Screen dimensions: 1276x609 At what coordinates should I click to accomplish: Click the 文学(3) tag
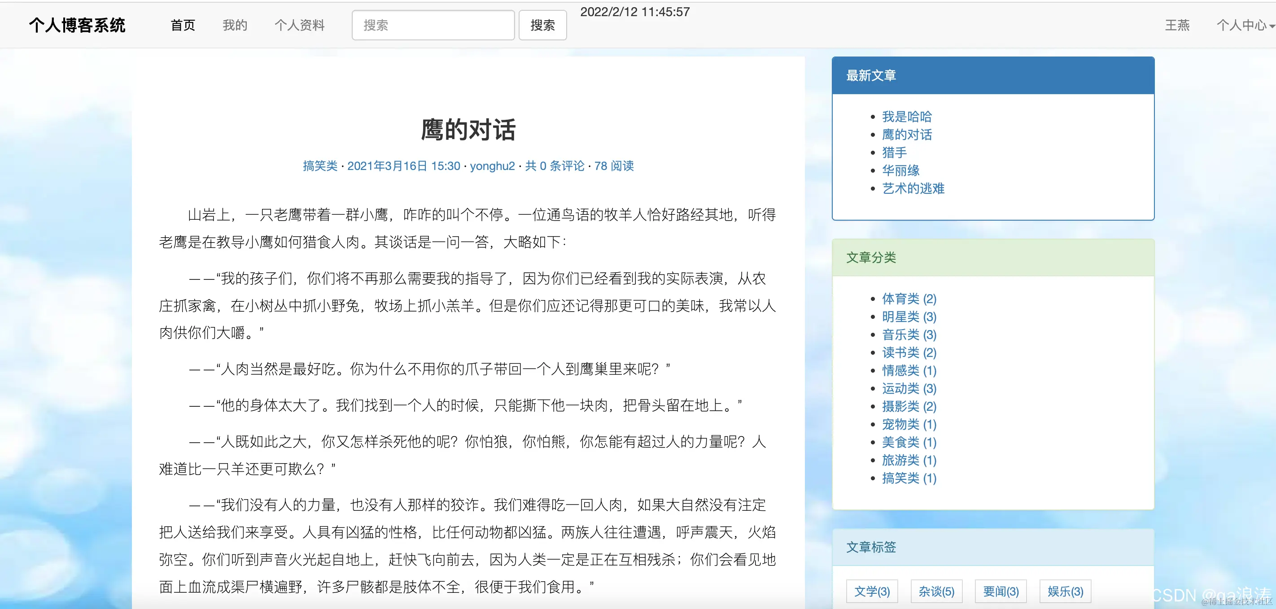(872, 591)
